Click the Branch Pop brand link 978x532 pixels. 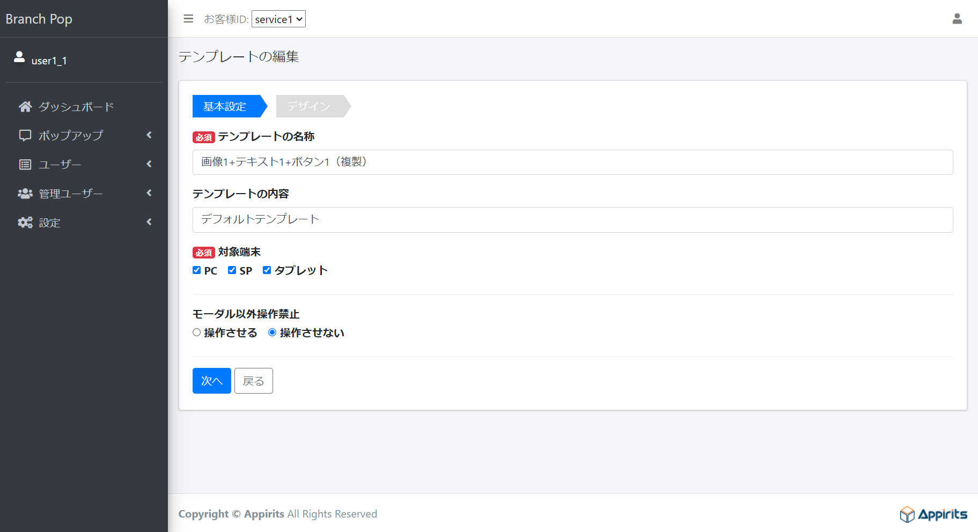click(39, 19)
